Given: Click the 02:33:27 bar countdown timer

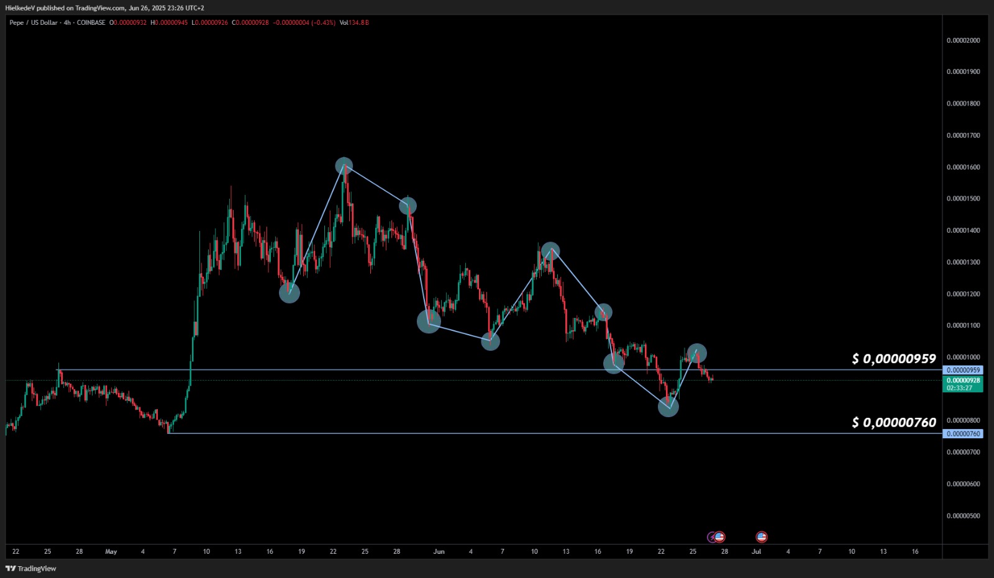Looking at the screenshot, I should pos(960,388).
